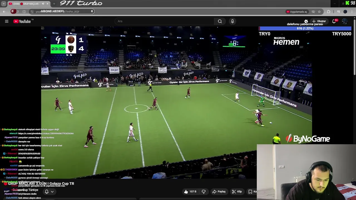Open the media control playlist icon
Viewport: 356px width, 200px height.
point(338,12)
